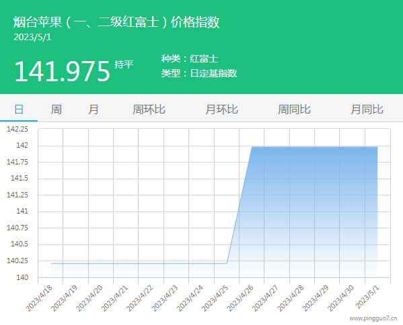Open the 周同比 tab
Screen dimensions: 403x325
(294, 109)
